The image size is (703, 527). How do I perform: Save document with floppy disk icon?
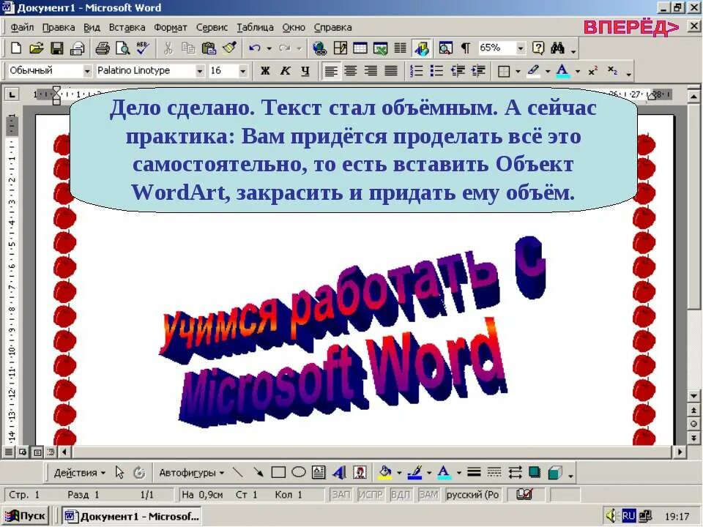tap(57, 48)
